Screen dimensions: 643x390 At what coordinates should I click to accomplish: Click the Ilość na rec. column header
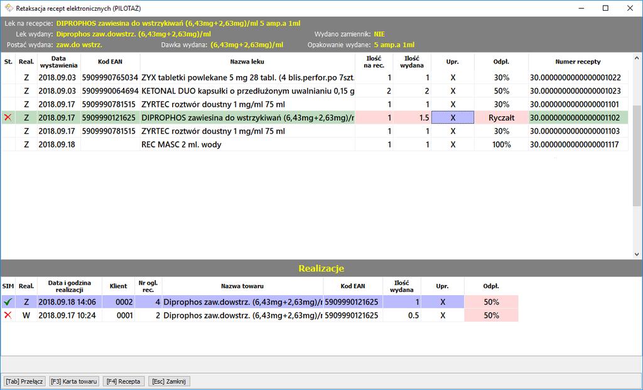pos(374,62)
